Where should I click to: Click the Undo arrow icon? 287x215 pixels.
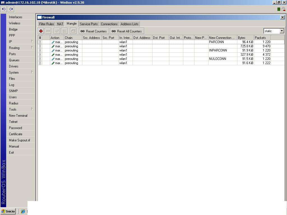click(x=4, y=9)
